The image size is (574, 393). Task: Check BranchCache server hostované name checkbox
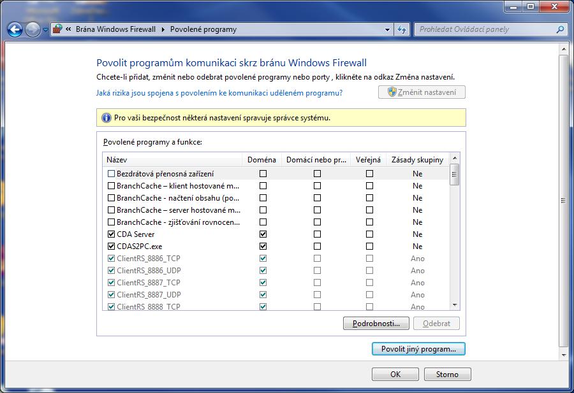point(111,210)
